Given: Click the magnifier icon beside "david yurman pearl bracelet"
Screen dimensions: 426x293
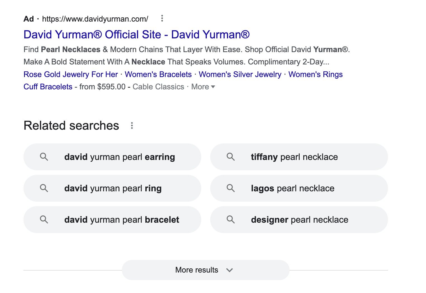Looking at the screenshot, I should click(44, 220).
